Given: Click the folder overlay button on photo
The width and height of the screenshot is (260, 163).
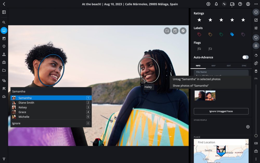Looking at the screenshot, I should click(x=167, y=31).
